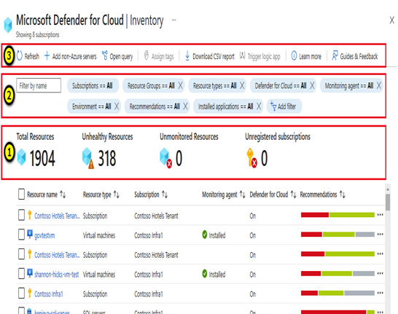Click the Refresh icon in toolbar
The height and width of the screenshot is (314, 398).
[20, 55]
